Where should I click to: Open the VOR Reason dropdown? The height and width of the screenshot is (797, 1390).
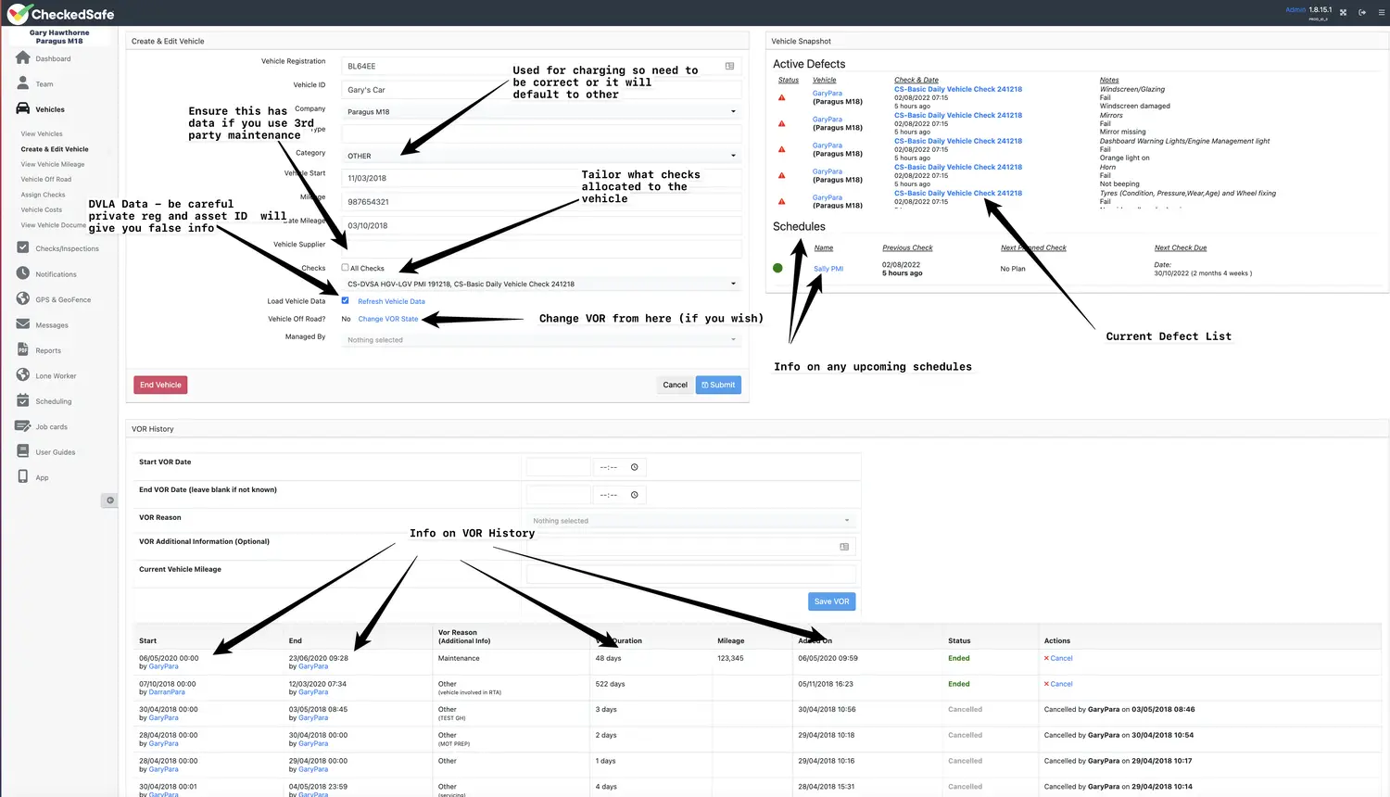click(690, 521)
